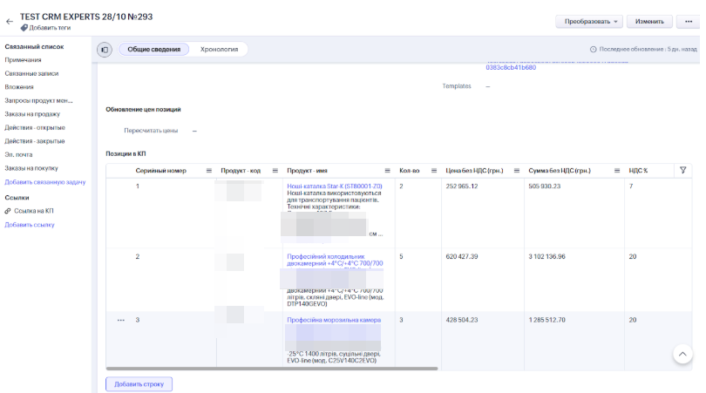Switch to the Общие сведения tab
Image resolution: width=706 pixels, height=393 pixels.
point(153,50)
